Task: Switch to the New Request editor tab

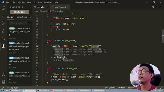Action: pyautogui.click(x=60, y=7)
